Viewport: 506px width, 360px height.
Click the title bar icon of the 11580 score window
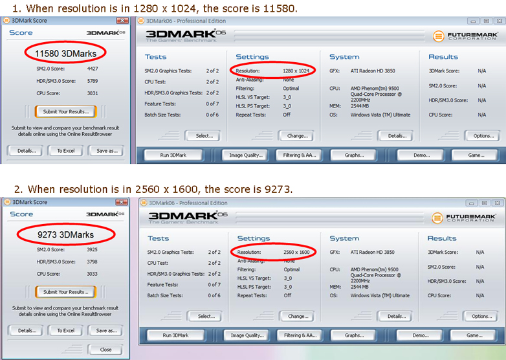(x=6, y=21)
